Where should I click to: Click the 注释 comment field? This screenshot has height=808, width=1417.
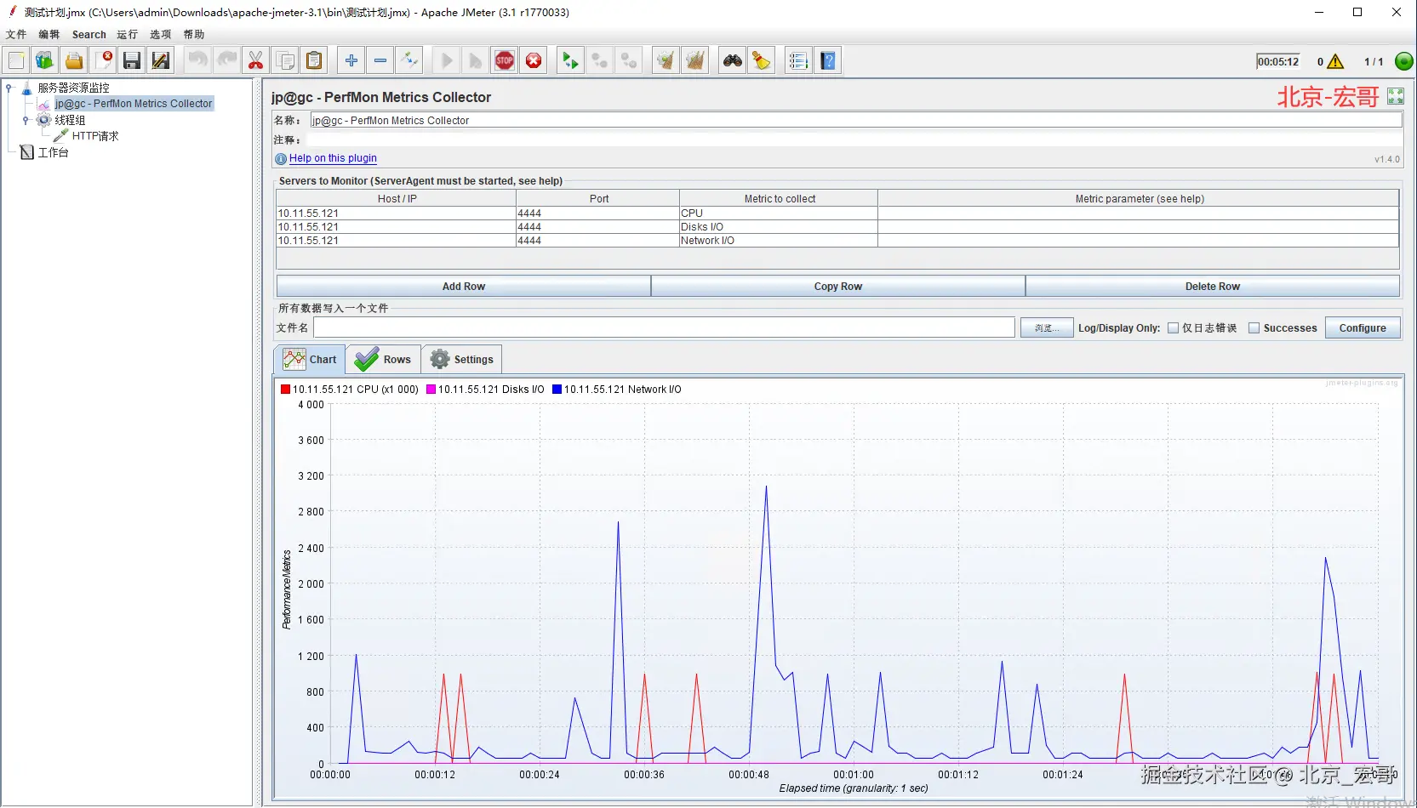pyautogui.click(x=855, y=139)
